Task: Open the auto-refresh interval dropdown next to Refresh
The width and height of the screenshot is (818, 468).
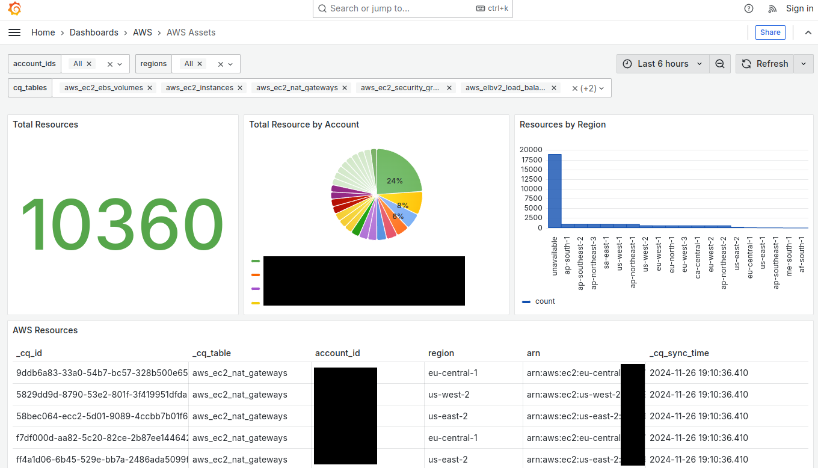Action: pyautogui.click(x=804, y=63)
